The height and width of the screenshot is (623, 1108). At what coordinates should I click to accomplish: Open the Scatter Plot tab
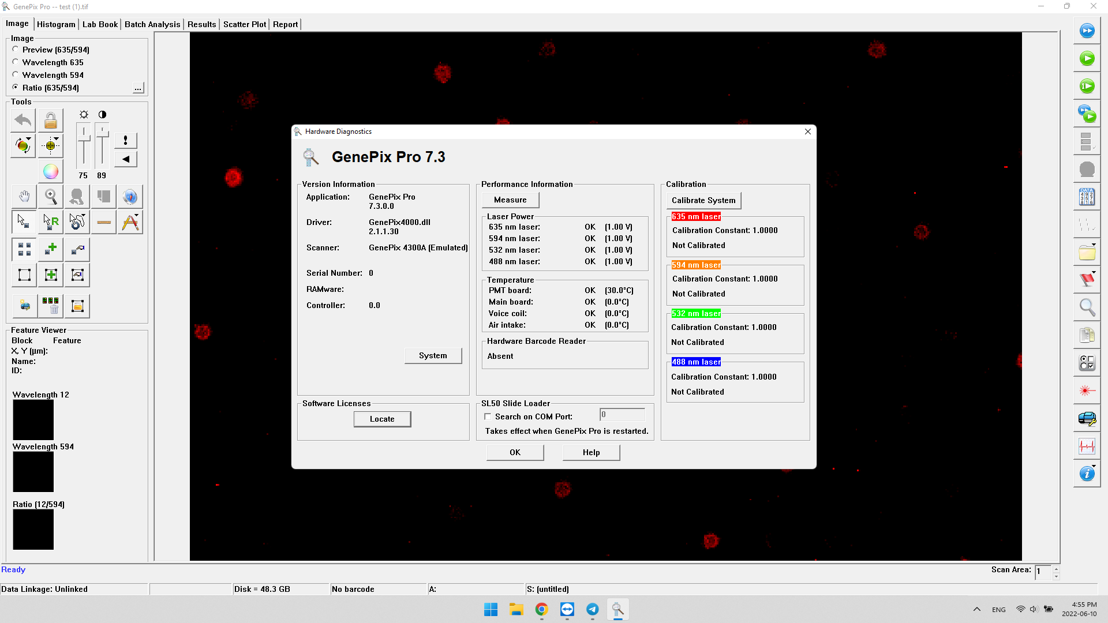click(x=244, y=24)
